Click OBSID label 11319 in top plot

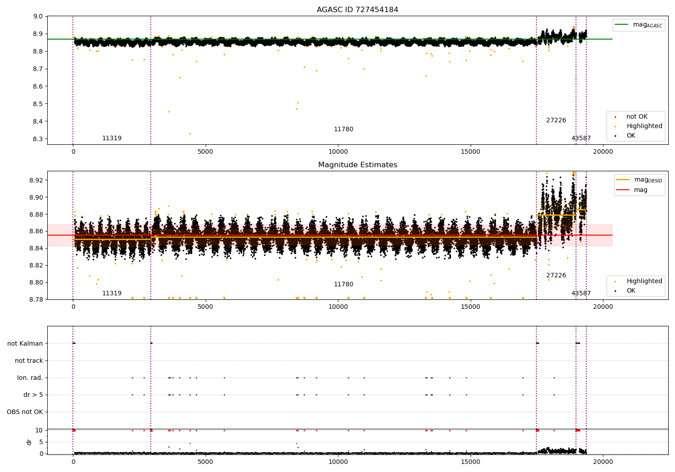[x=112, y=138]
